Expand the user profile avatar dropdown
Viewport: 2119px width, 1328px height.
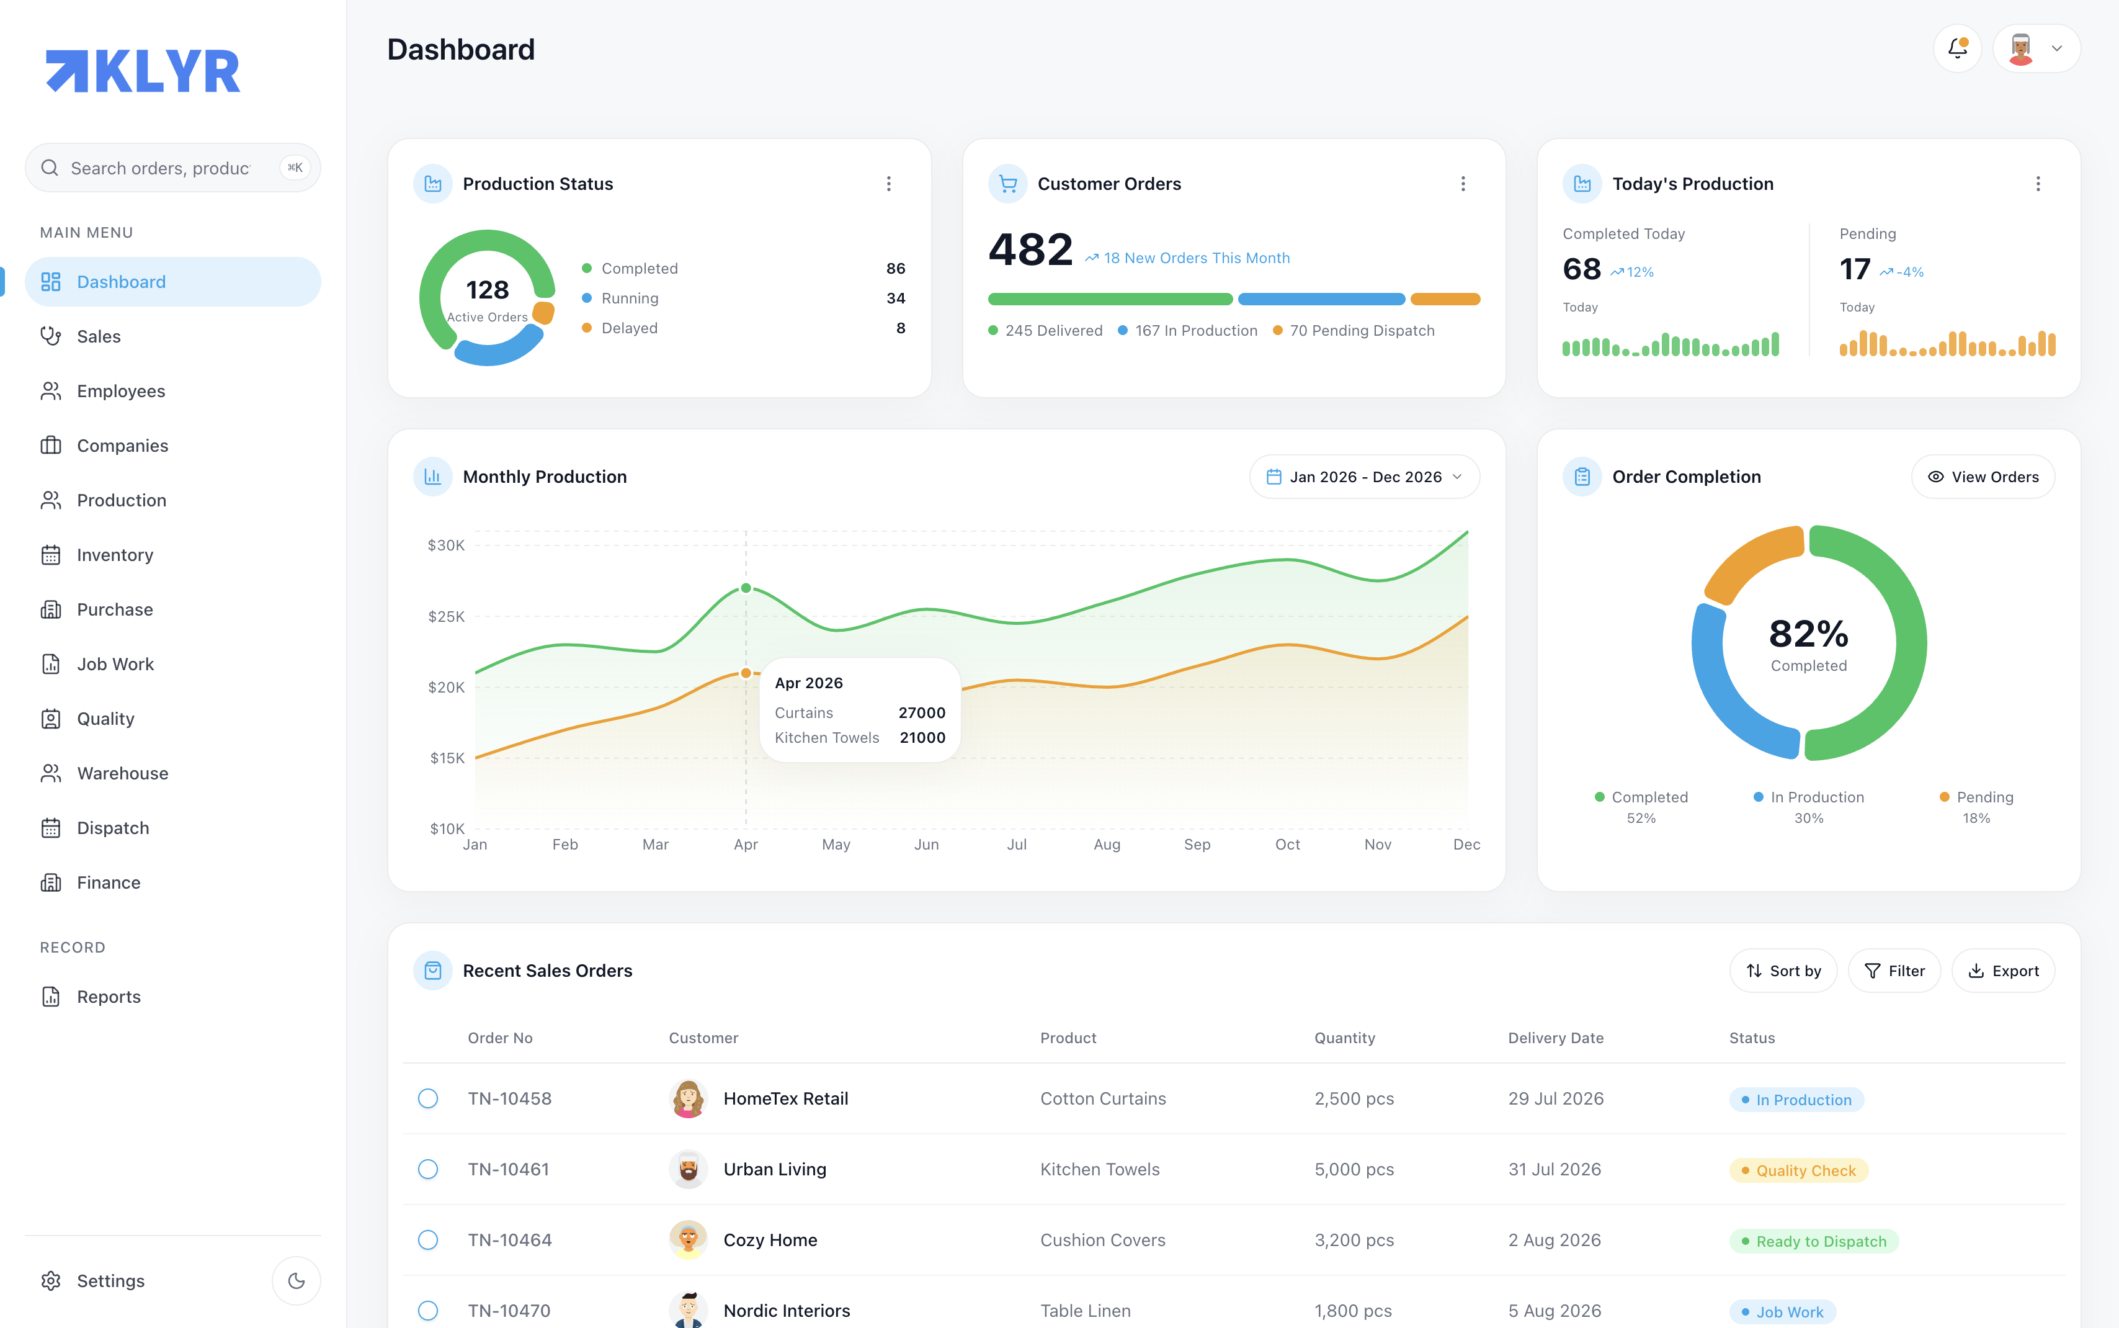click(x=2036, y=48)
